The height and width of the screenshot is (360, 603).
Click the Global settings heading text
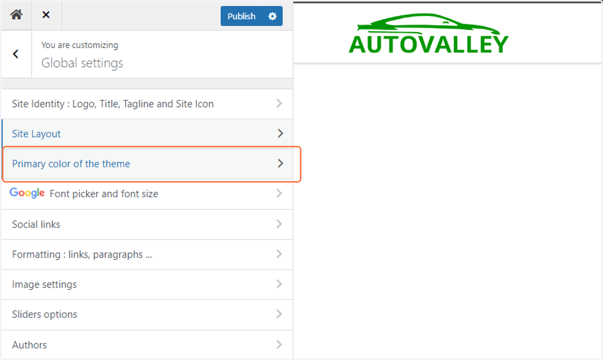pyautogui.click(x=82, y=63)
